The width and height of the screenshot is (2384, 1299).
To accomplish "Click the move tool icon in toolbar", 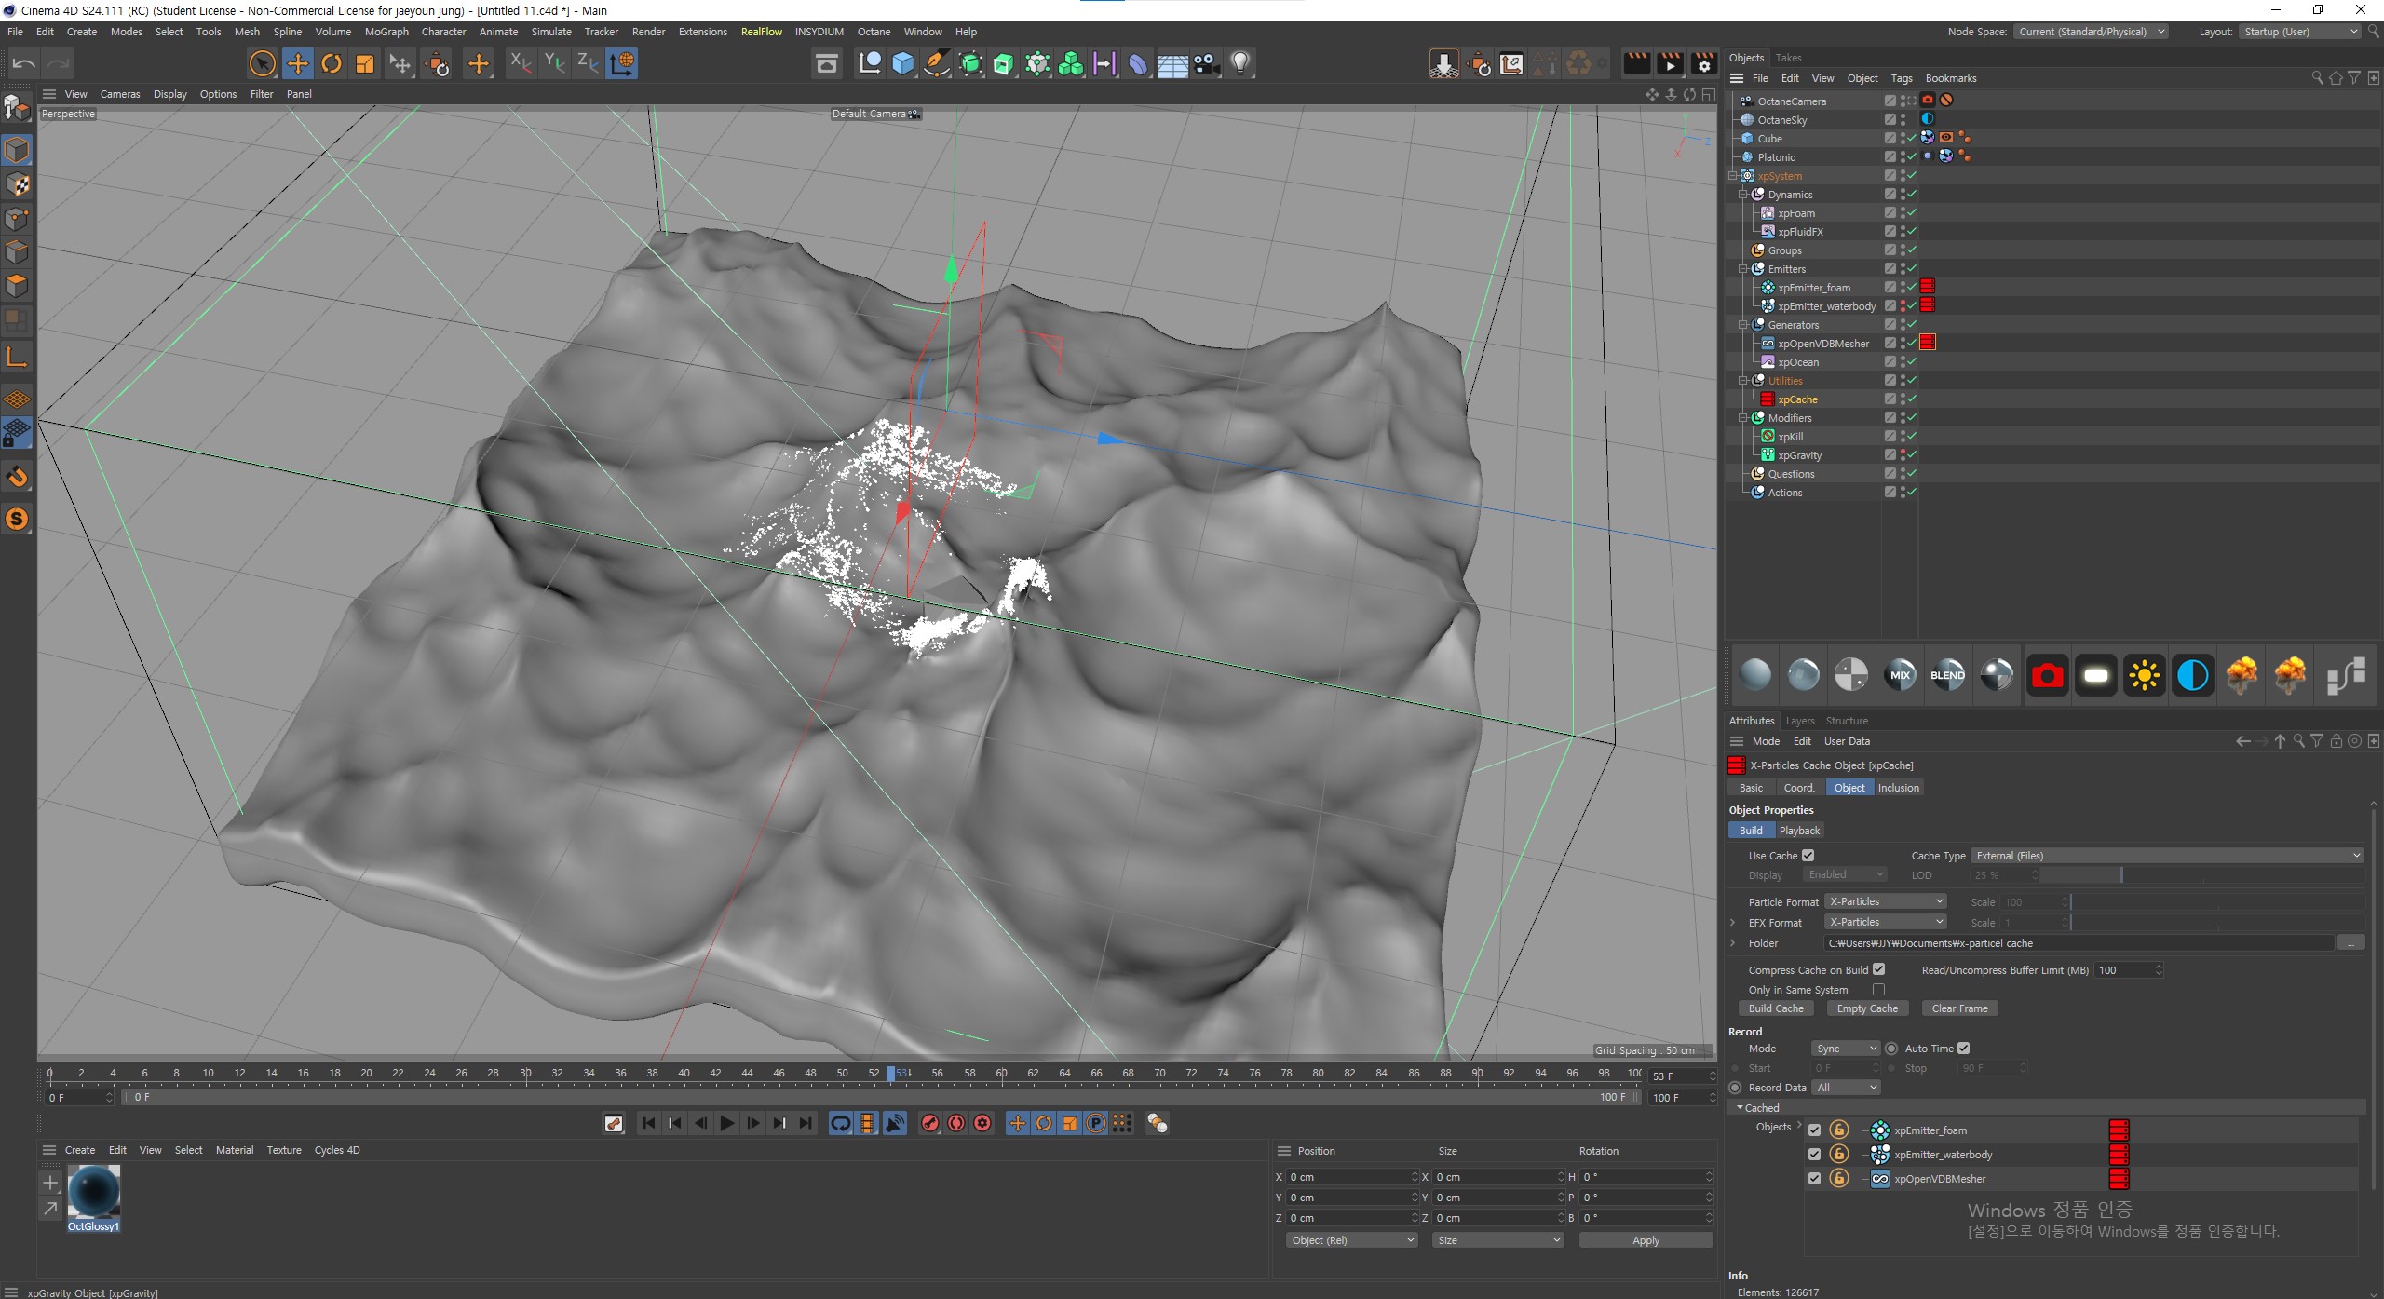I will click(x=297, y=62).
